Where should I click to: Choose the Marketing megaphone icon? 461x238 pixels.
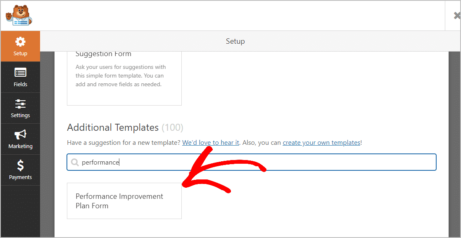coord(20,134)
